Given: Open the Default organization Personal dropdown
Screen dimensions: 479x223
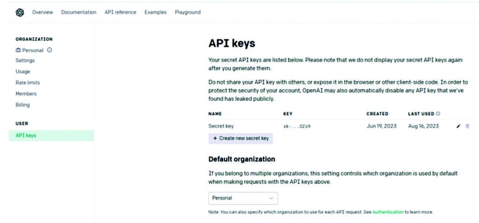Looking at the screenshot, I should [x=243, y=198].
